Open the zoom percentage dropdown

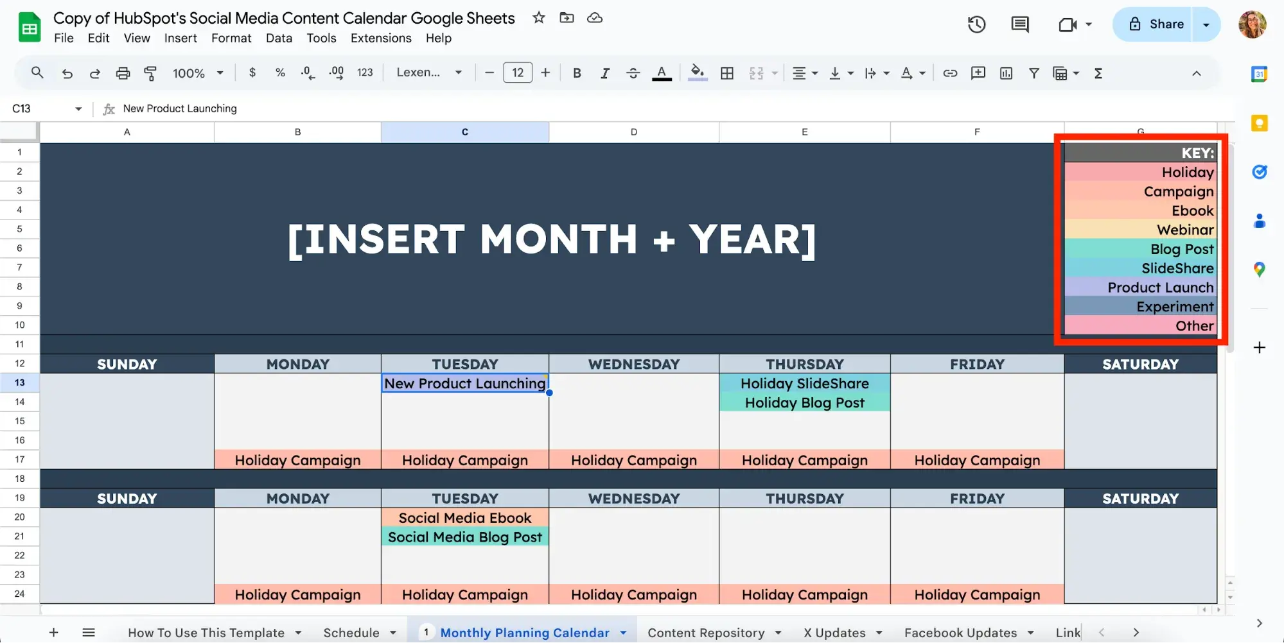tap(198, 73)
